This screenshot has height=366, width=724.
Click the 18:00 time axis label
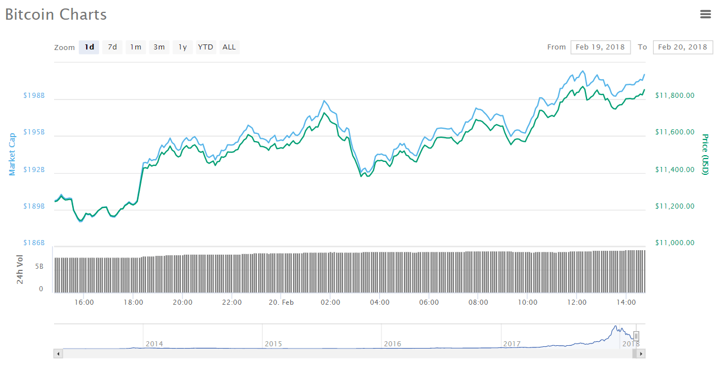coord(133,302)
